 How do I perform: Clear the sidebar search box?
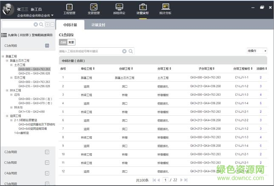[36, 25]
